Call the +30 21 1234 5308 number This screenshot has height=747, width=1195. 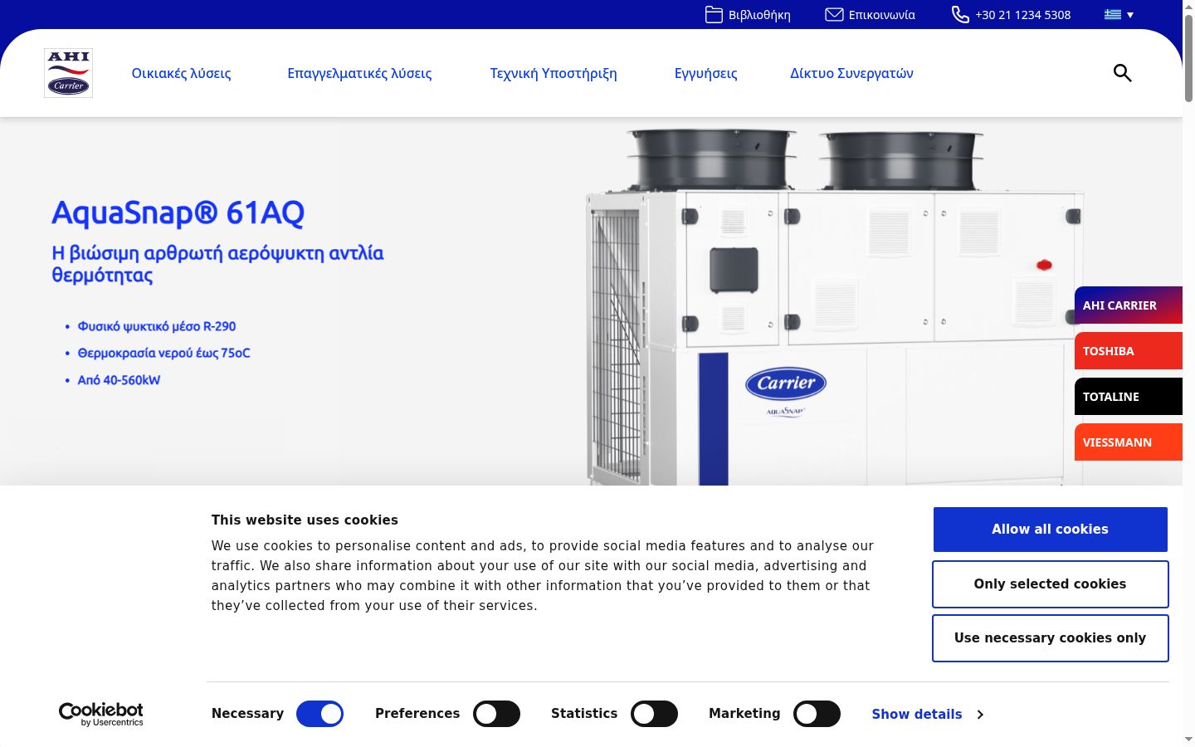click(1022, 15)
